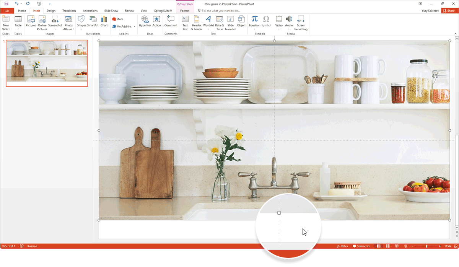
Task: Click the Share button
Action: 448,11
